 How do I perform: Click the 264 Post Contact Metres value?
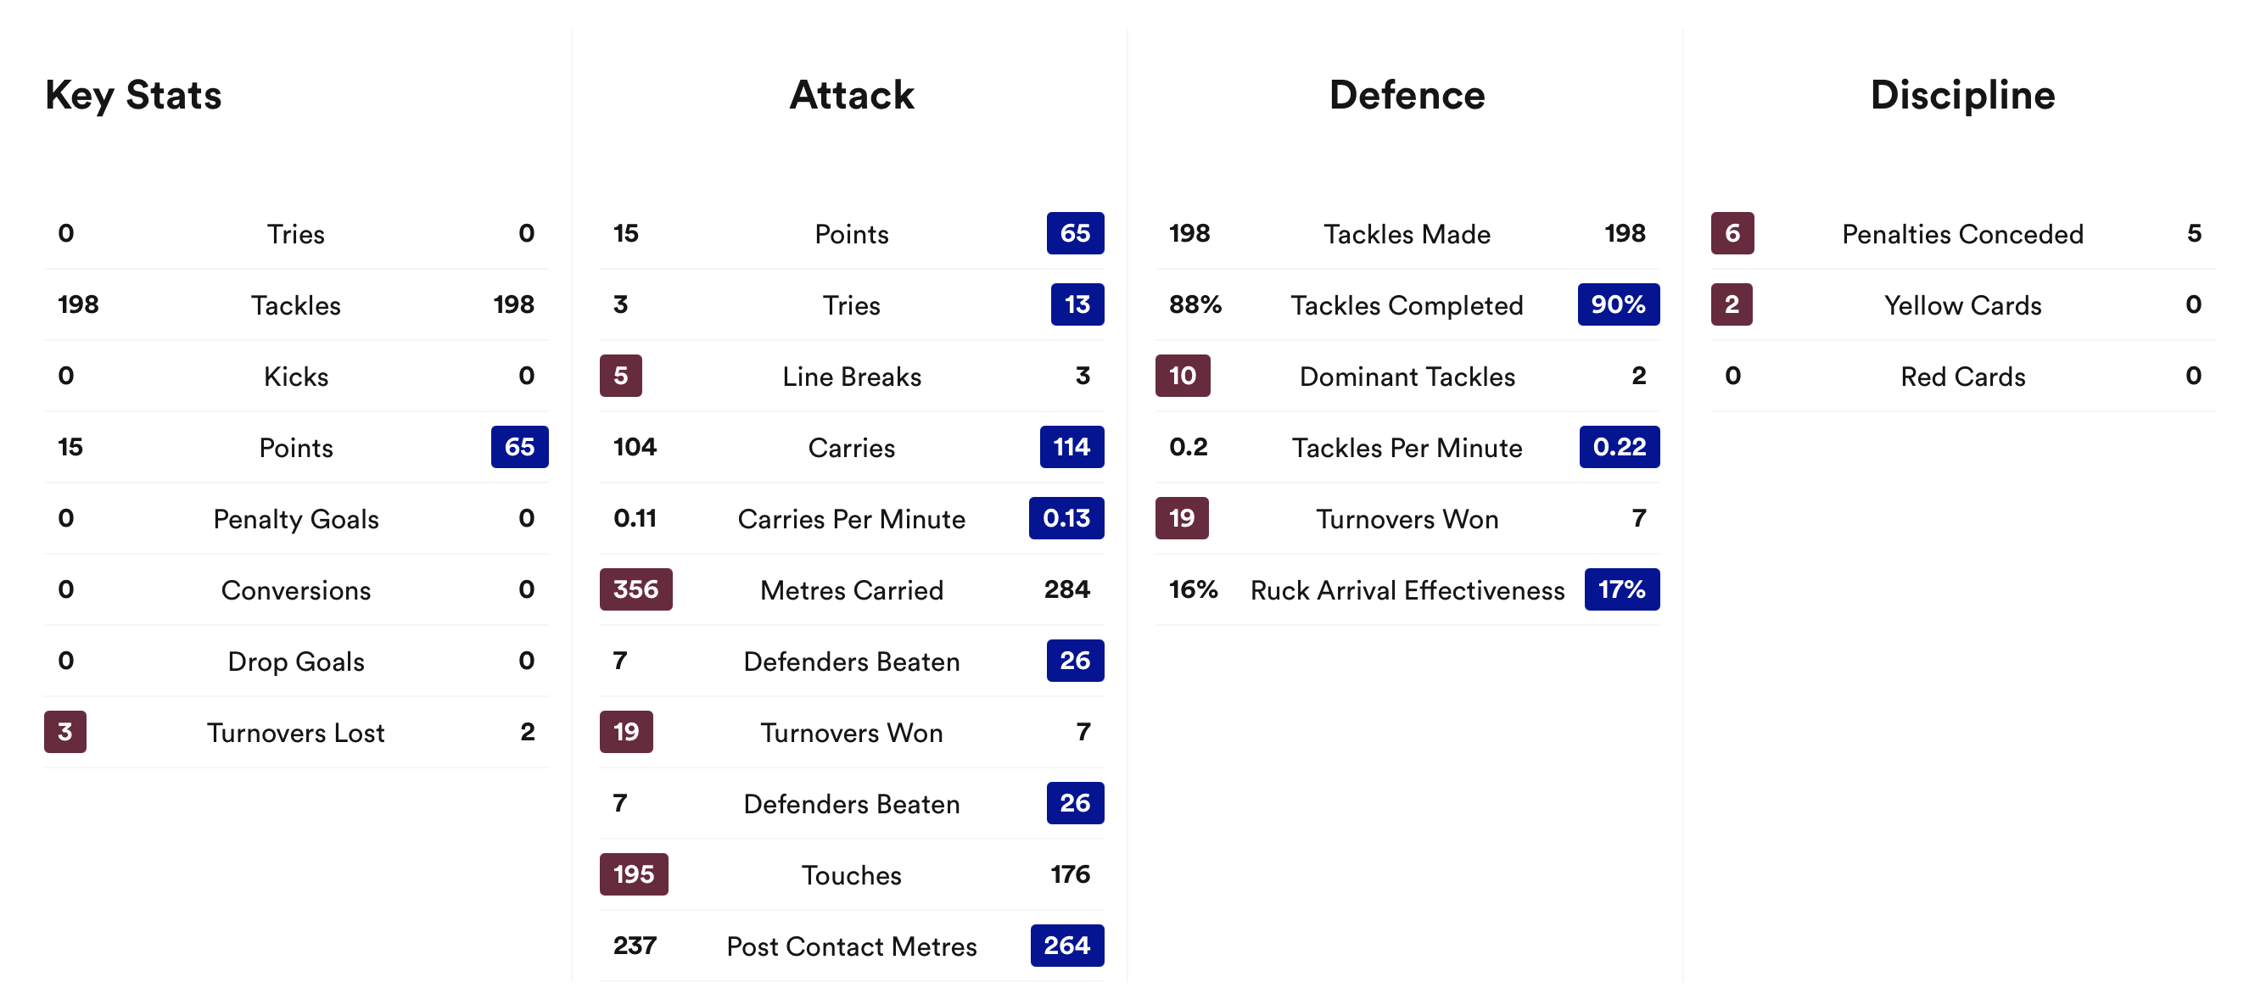pos(1066,946)
